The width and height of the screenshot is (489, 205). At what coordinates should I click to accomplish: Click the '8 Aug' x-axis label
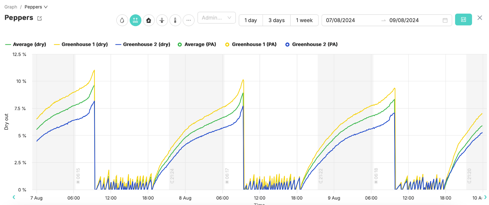tap(185, 198)
